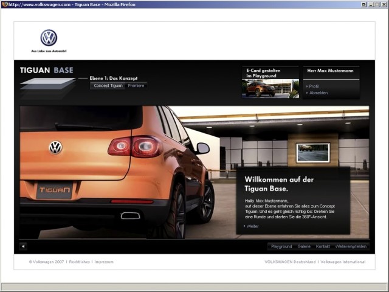Click the layered levels graphic under Tiguan Base
Viewport: 389px width, 292px height.
(x=47, y=88)
